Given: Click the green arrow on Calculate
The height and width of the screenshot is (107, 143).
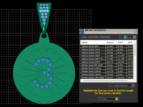Looking at the screenshot, I should pyautogui.click(x=116, y=99).
